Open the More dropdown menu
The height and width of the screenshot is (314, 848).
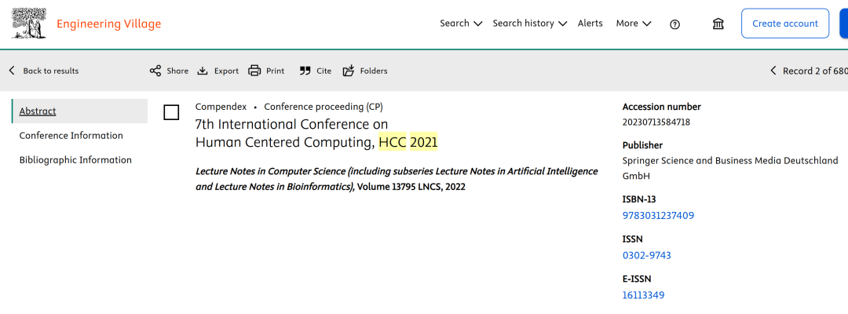(x=634, y=24)
